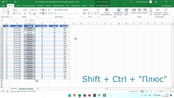Open the Общий number format dropdown
The height and width of the screenshot is (98, 174).
coord(98,10)
